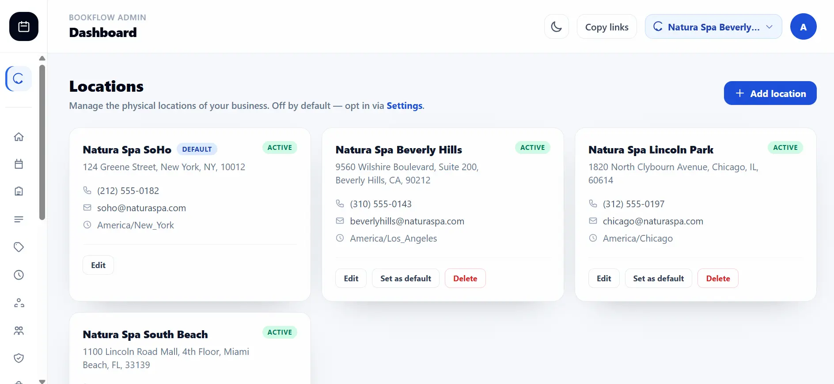834x384 pixels.
Task: Edit the Natura Spa Lincoln Park location
Action: coord(604,278)
